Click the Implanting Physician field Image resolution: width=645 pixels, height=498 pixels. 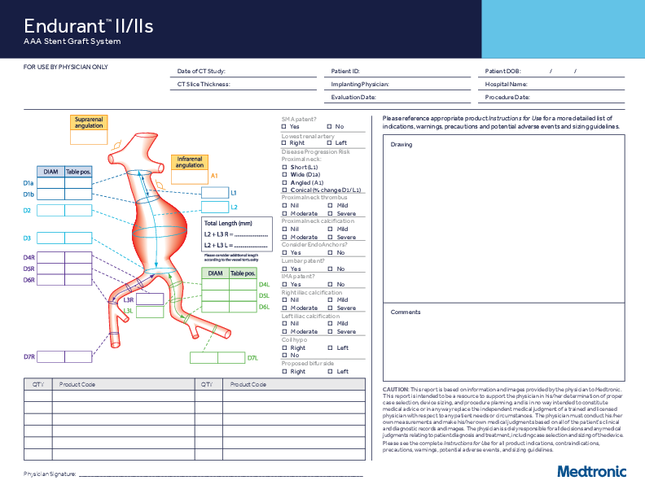pos(397,85)
